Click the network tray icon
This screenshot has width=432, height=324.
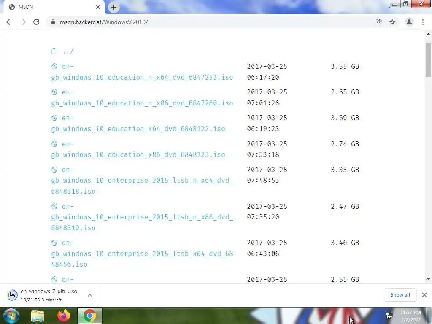[x=389, y=316]
